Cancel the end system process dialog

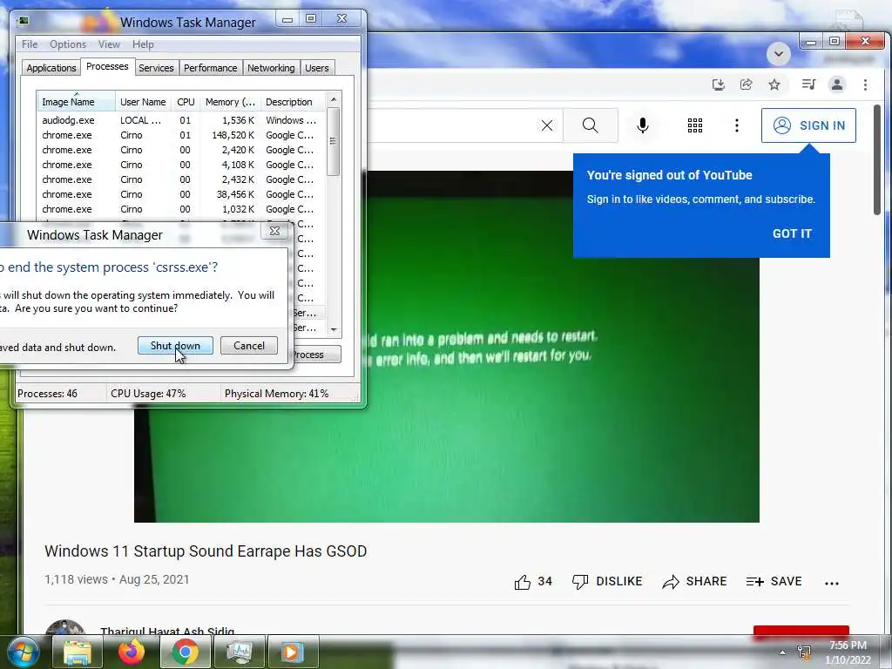coord(248,345)
